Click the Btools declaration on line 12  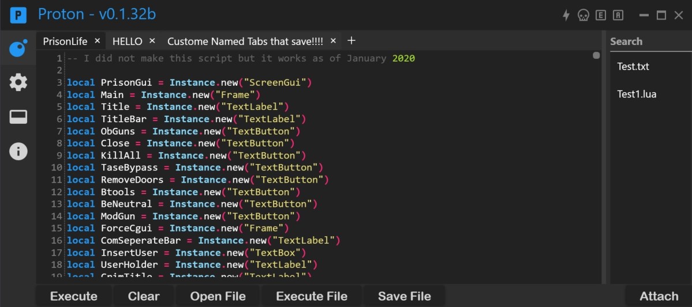pos(183,192)
